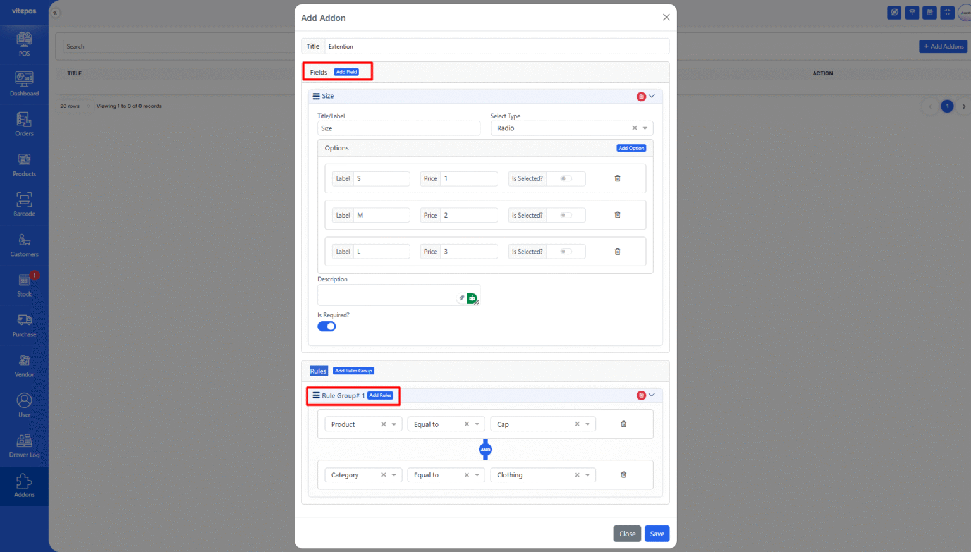
Task: Delete option S using its trash icon
Action: (618, 178)
